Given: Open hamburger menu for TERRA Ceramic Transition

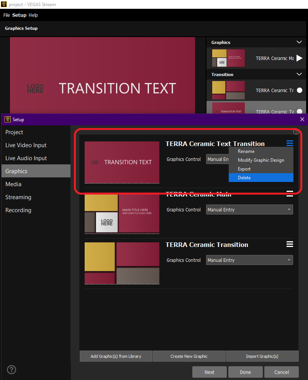Looking at the screenshot, I should (x=290, y=244).
